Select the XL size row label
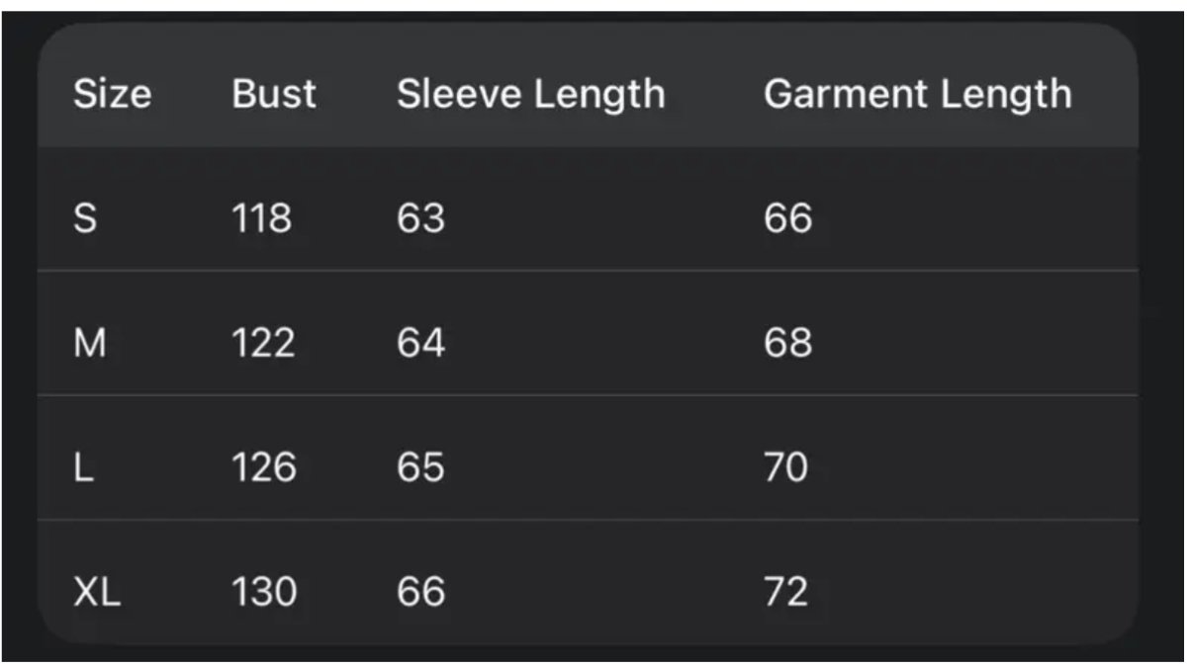The width and height of the screenshot is (1192, 668). point(97,593)
